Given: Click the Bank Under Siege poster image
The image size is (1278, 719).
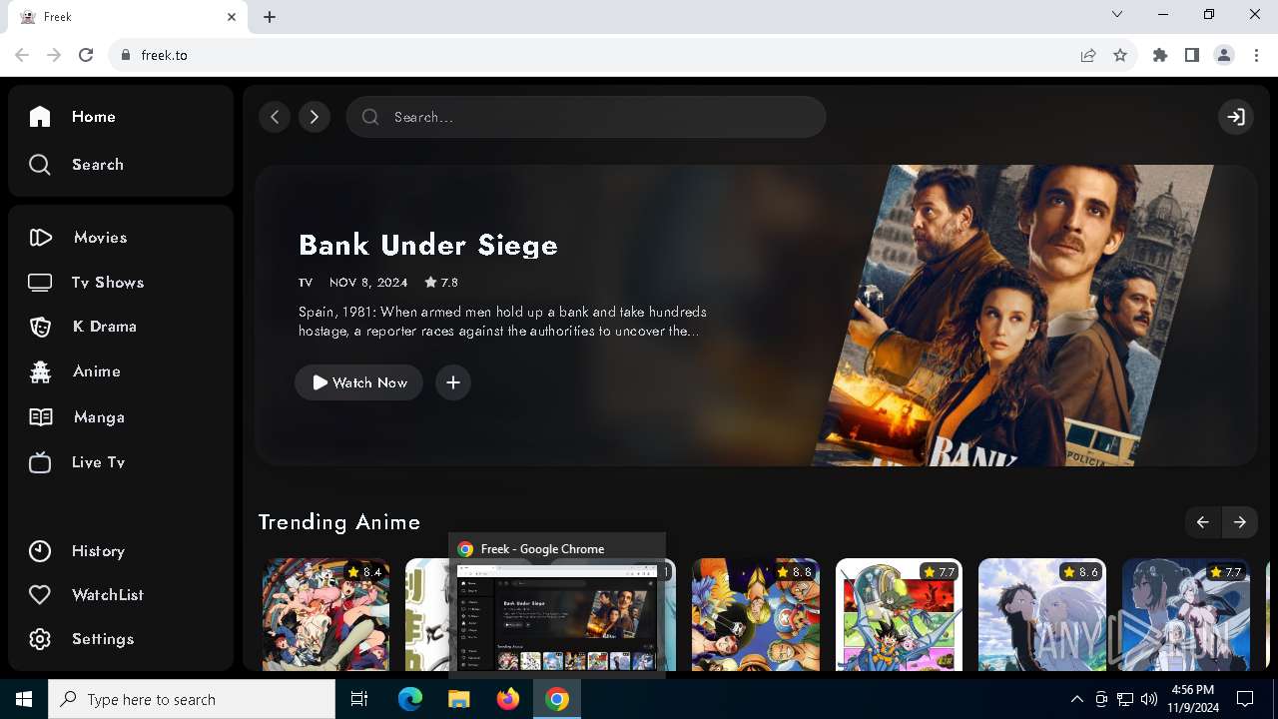Looking at the screenshot, I should coord(1013,316).
